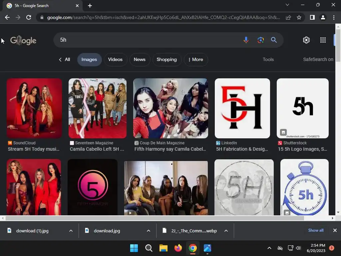
Task: Expand options for download.jpg
Action: [x=149, y=231]
